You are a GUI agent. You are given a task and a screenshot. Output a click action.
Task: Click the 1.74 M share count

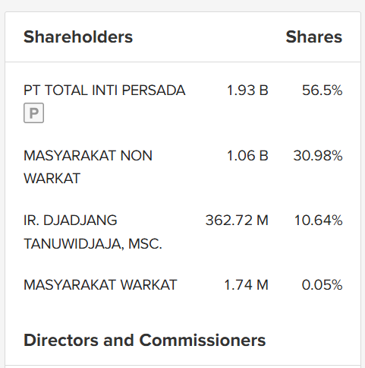(246, 284)
